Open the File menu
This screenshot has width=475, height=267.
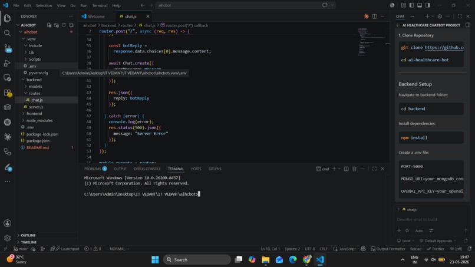tap(16, 5)
